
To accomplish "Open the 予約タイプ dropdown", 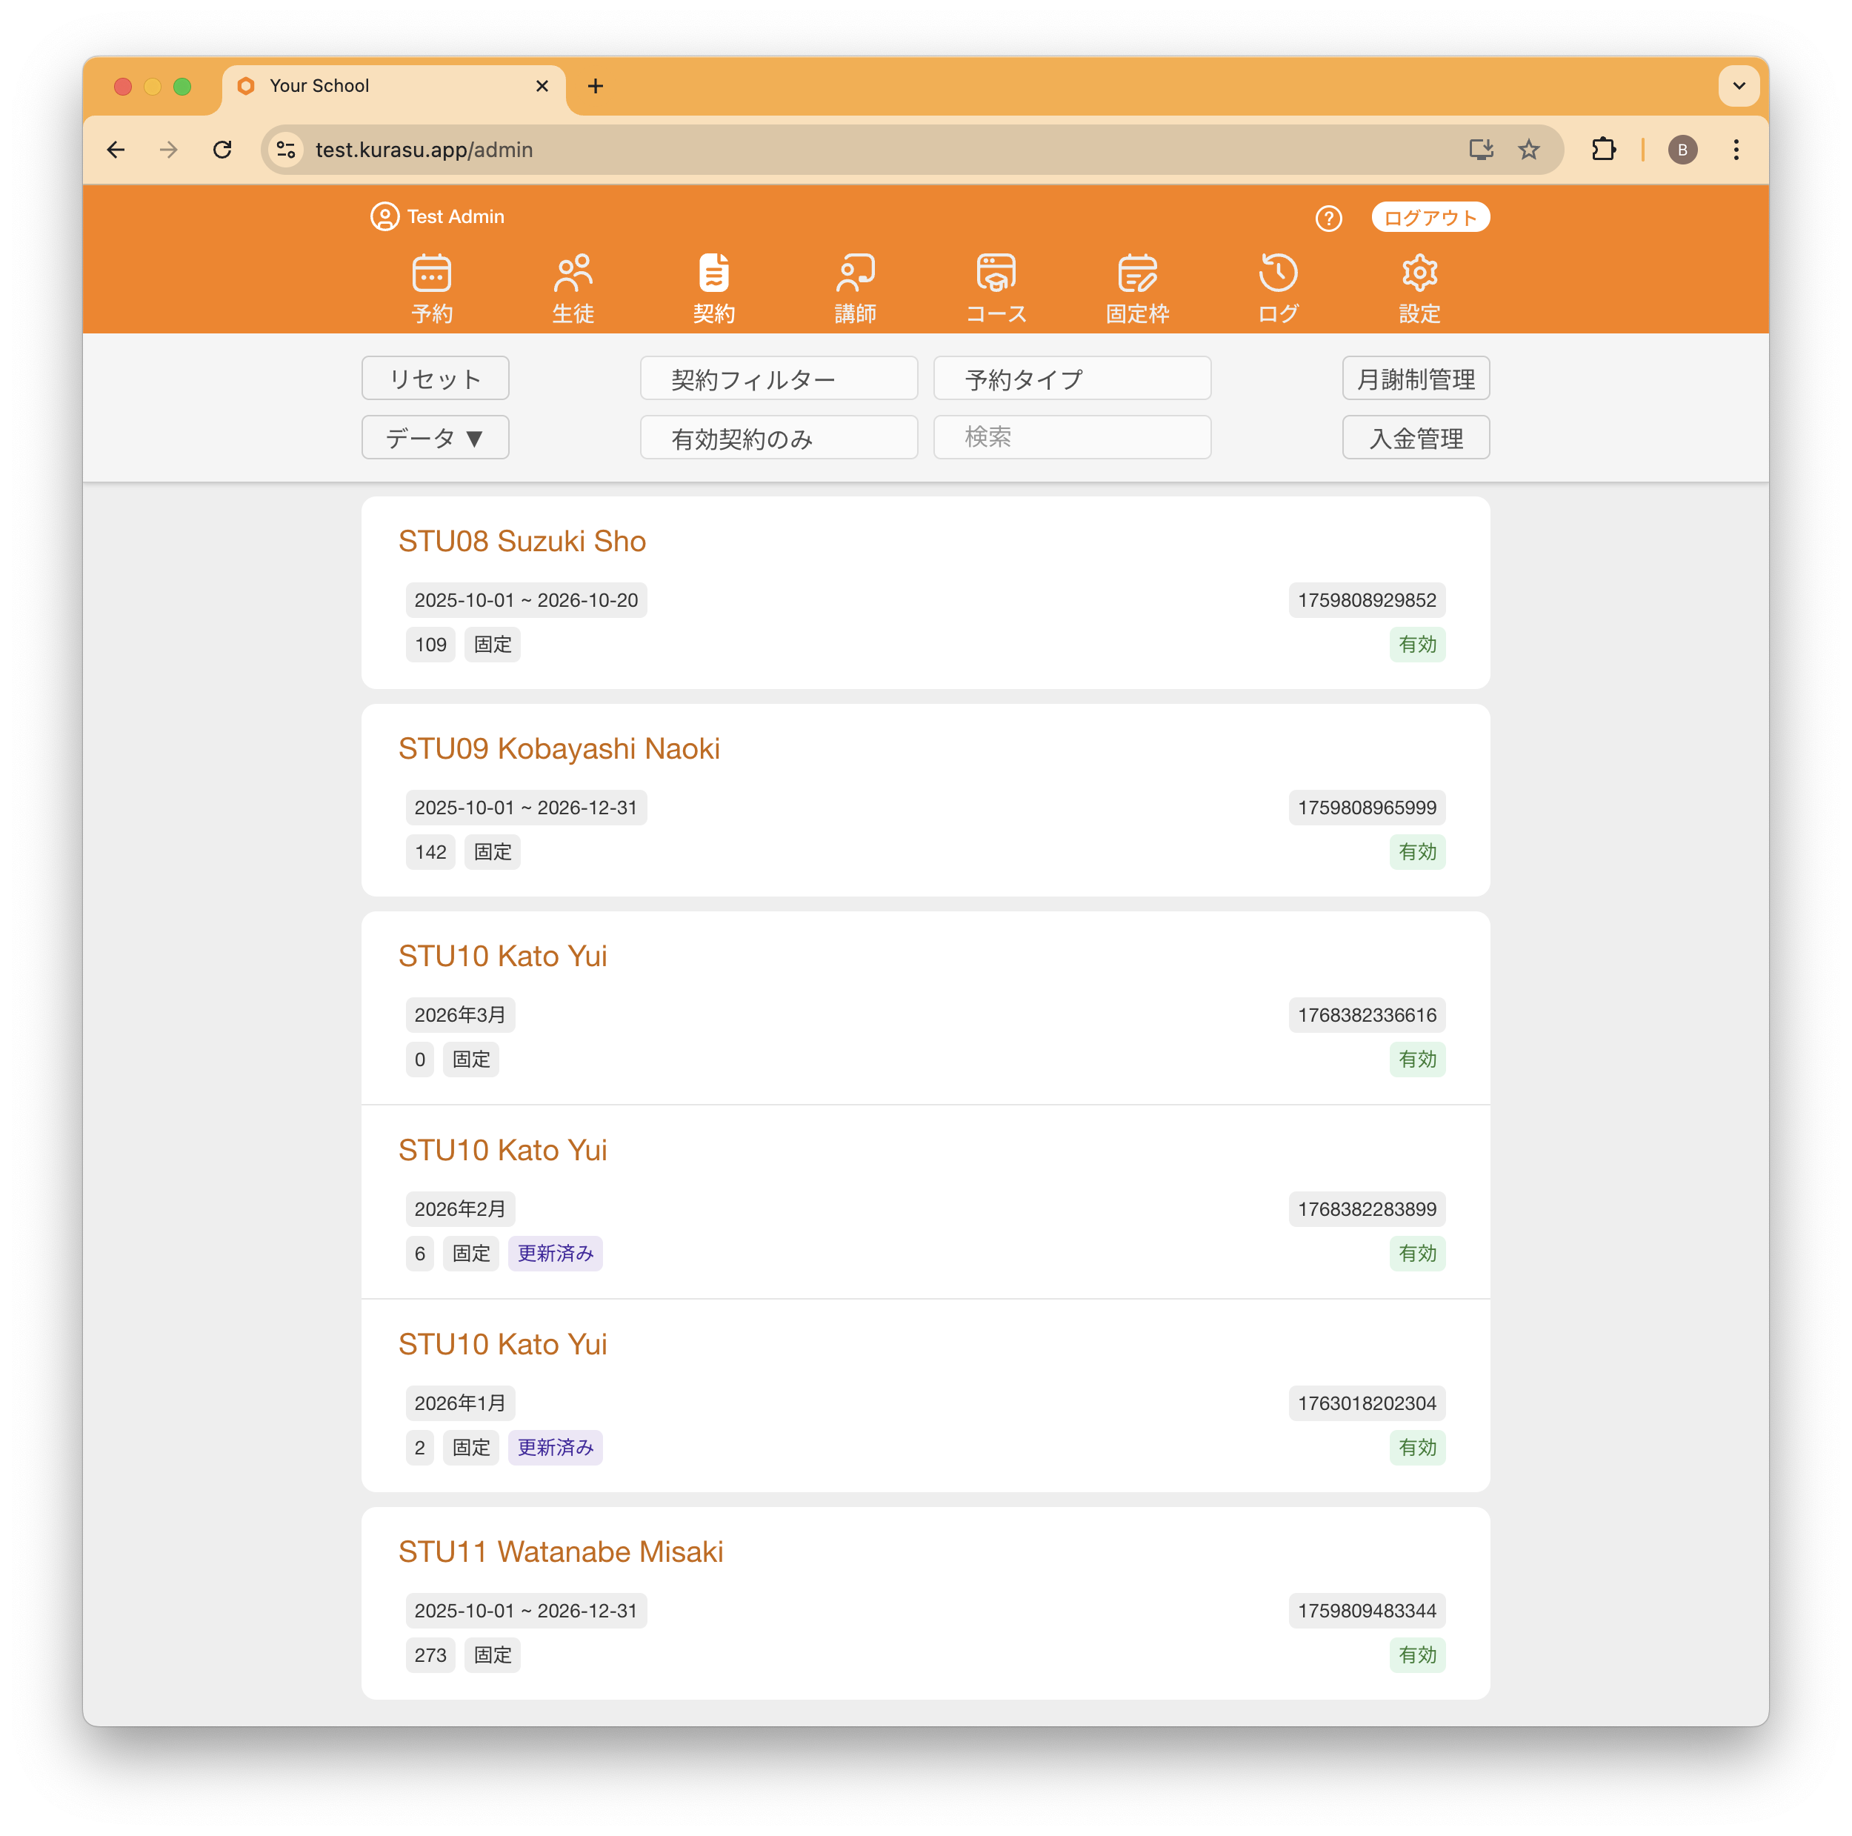I will pyautogui.click(x=1072, y=379).
